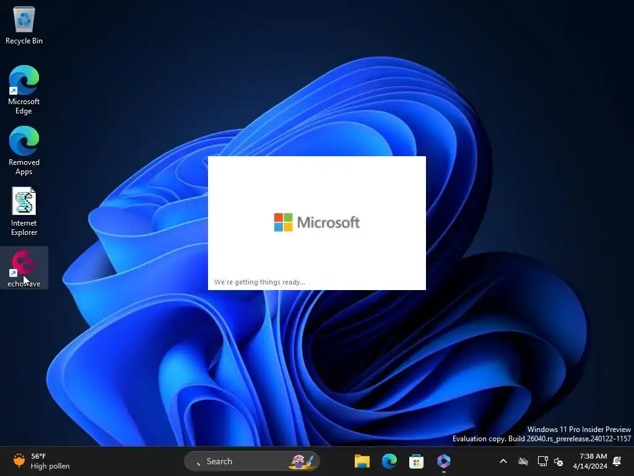The height and width of the screenshot is (476, 634).
Task: Click the search highlights flower icon
Action: point(302,461)
